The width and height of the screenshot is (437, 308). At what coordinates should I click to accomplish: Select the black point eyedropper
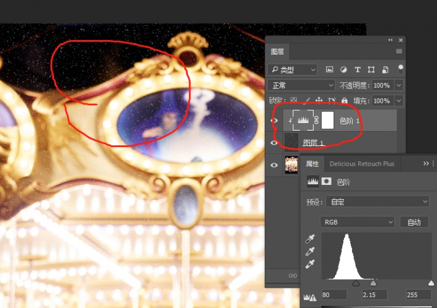[x=310, y=239]
